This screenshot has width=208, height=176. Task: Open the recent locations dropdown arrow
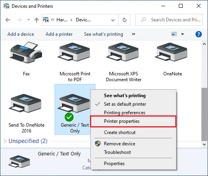[28, 20]
